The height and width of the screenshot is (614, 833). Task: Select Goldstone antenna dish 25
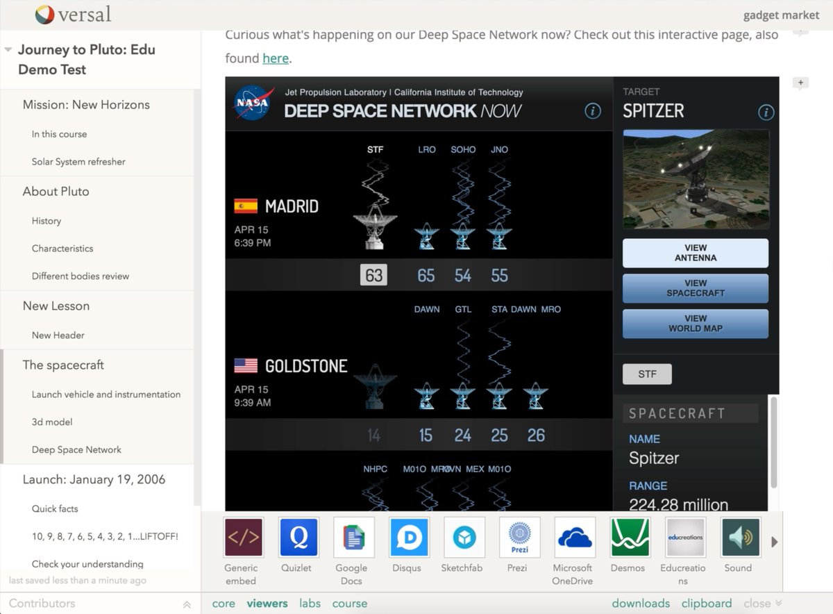click(499, 395)
